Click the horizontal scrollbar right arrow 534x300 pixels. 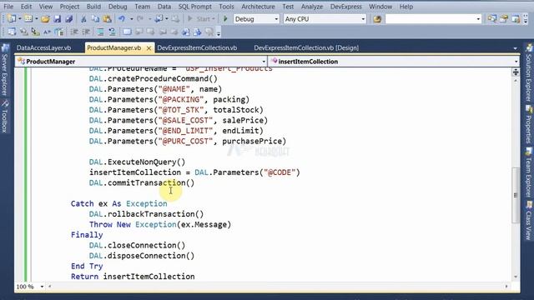[506, 287]
